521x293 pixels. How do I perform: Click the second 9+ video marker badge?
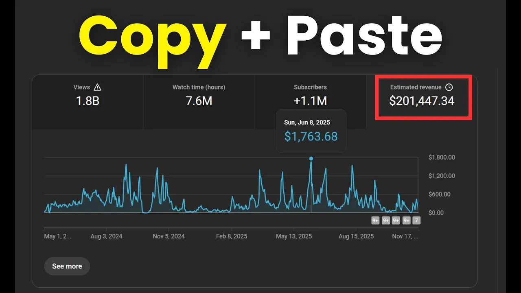385,221
